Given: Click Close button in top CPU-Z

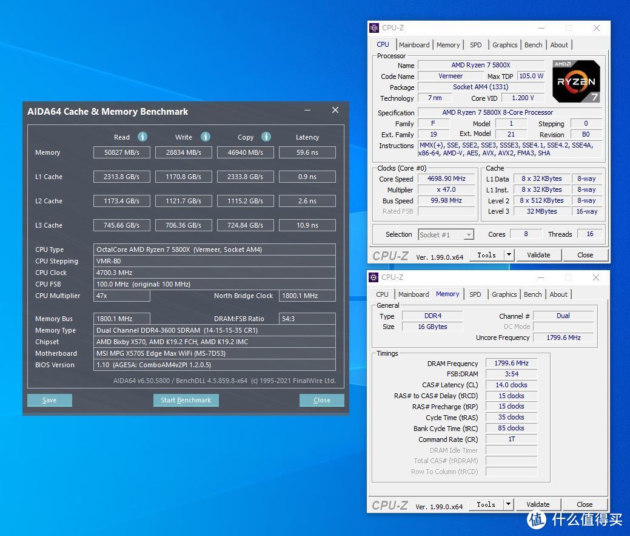Looking at the screenshot, I should point(585,254).
